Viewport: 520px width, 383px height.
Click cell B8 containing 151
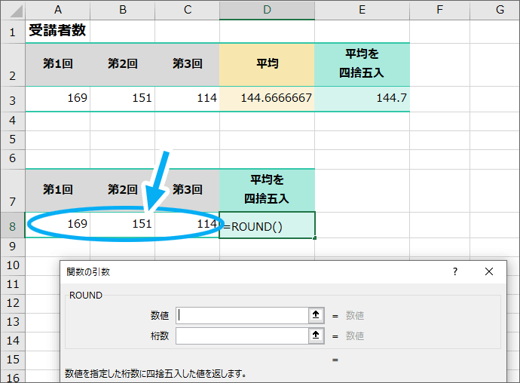pyautogui.click(x=122, y=225)
